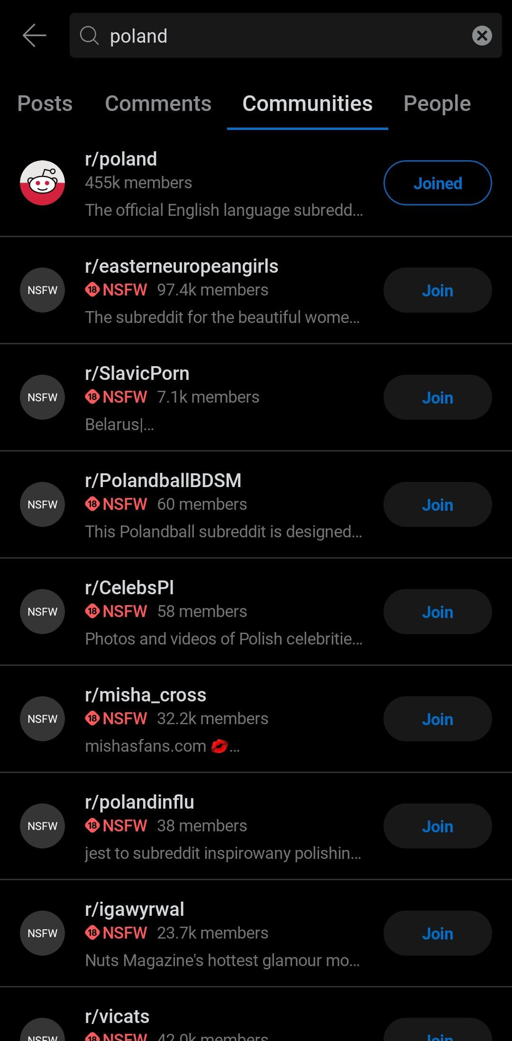Viewport: 512px width, 1041px height.
Task: Tap the r/igawyrwal NSFW avatar icon
Action: (42, 933)
